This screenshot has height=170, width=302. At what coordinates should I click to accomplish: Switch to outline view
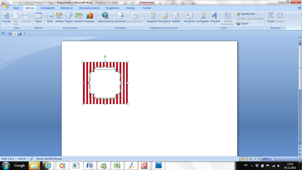tap(255, 159)
